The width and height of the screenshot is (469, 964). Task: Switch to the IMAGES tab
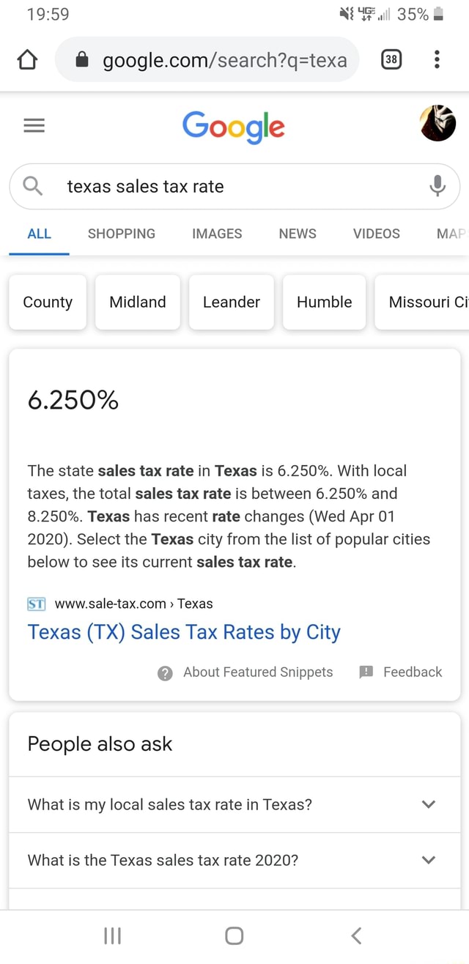click(216, 234)
